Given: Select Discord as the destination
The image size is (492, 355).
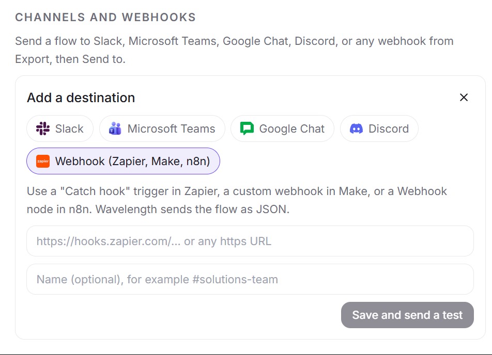Looking at the screenshot, I should click(379, 128).
